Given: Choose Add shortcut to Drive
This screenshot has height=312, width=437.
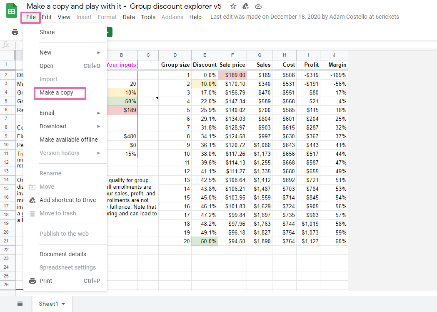Looking at the screenshot, I should [67, 200].
